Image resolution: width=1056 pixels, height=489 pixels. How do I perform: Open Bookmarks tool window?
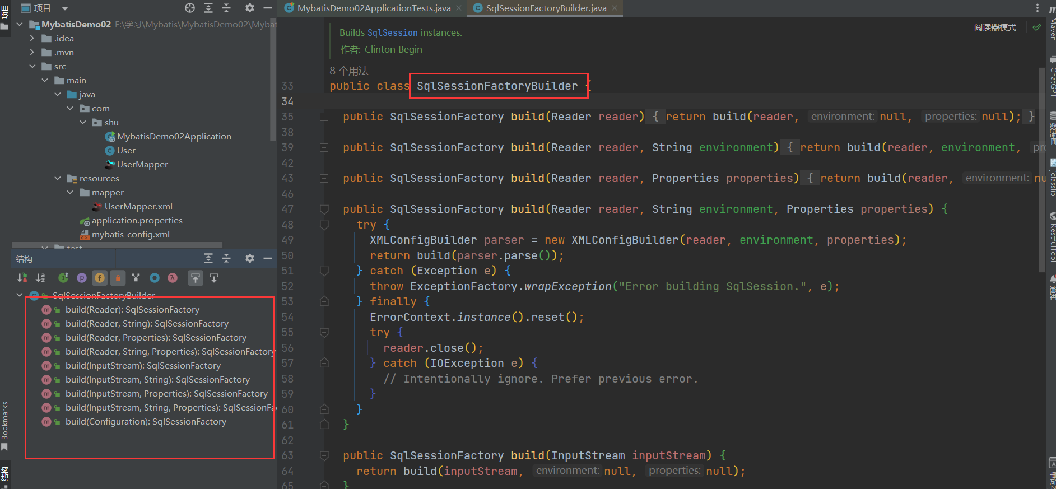tap(4, 426)
